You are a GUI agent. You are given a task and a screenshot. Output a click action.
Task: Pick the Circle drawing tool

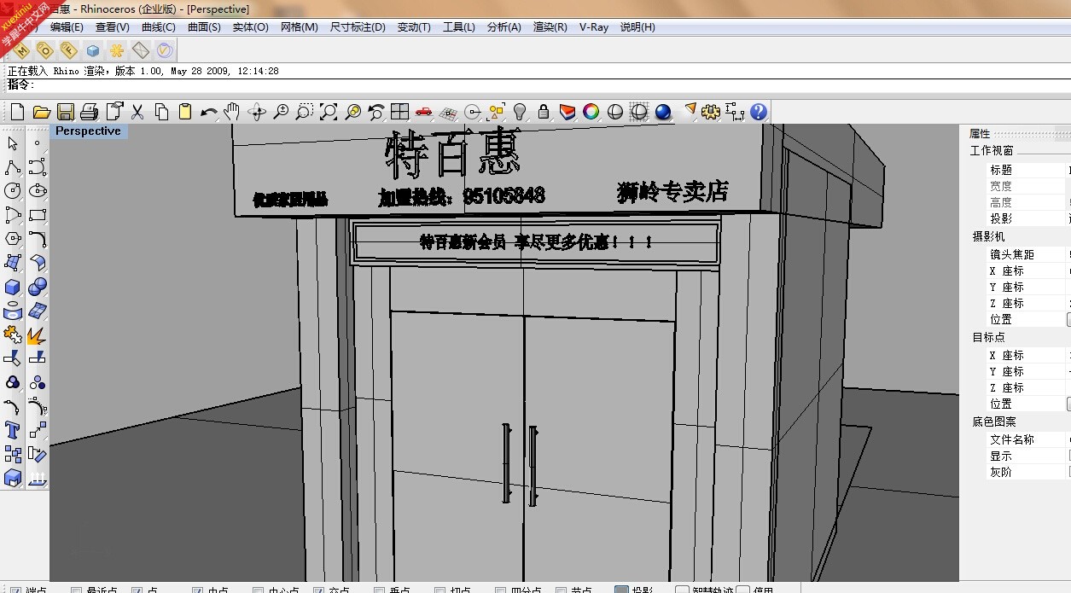pyautogui.click(x=13, y=191)
